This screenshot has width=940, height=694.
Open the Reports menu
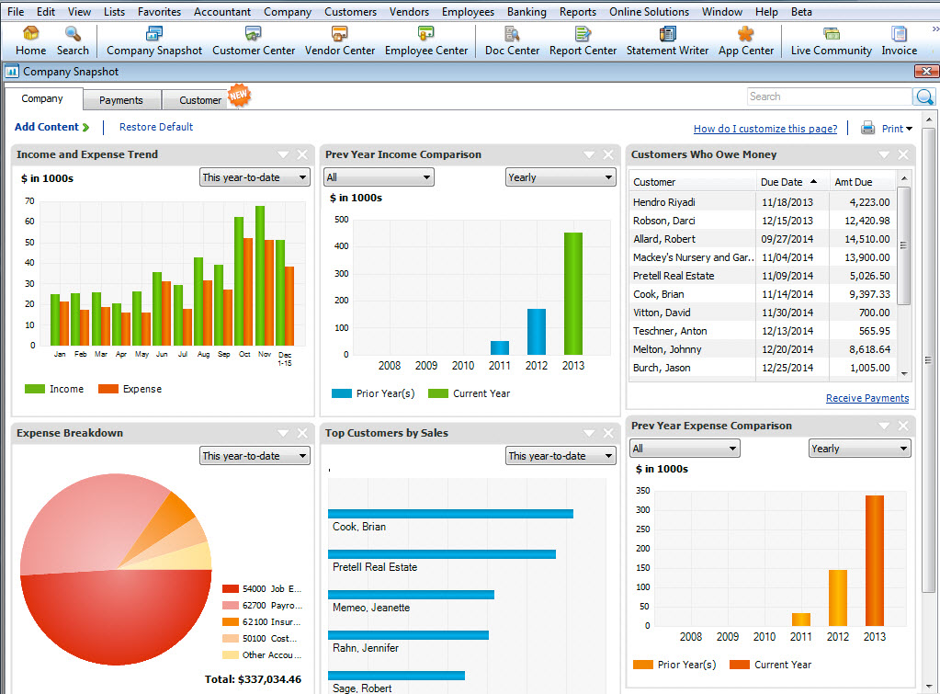coord(577,11)
